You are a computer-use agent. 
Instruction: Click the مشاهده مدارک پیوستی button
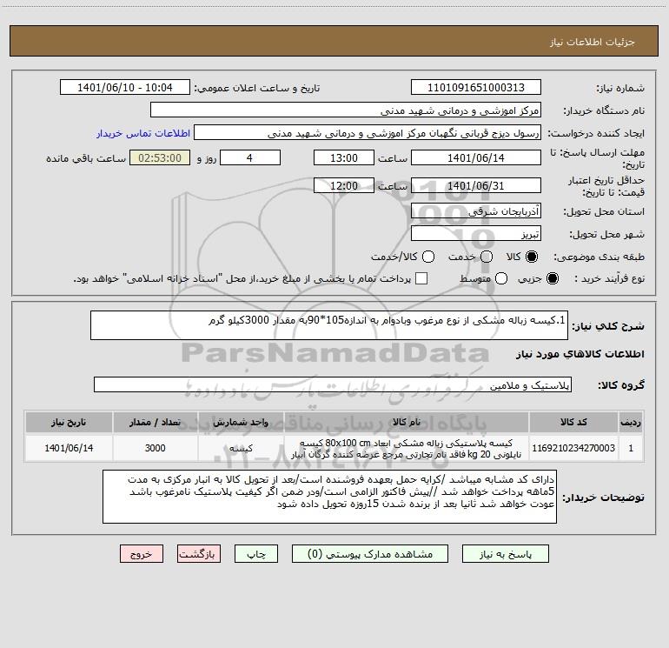(x=370, y=554)
